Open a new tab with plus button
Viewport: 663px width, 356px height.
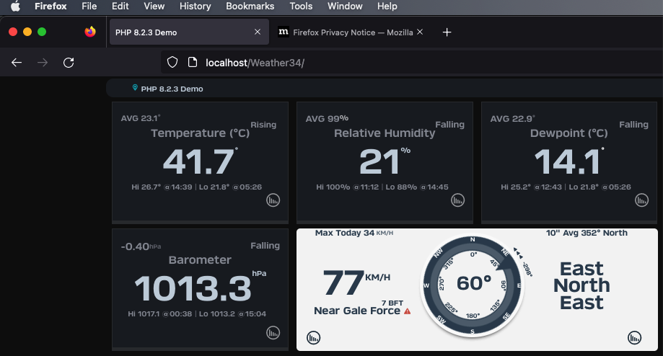click(x=447, y=32)
